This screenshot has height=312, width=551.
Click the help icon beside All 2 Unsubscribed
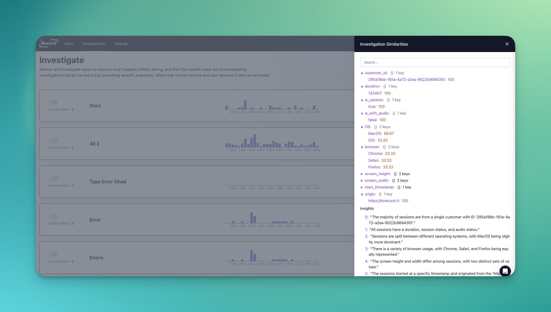click(73, 148)
